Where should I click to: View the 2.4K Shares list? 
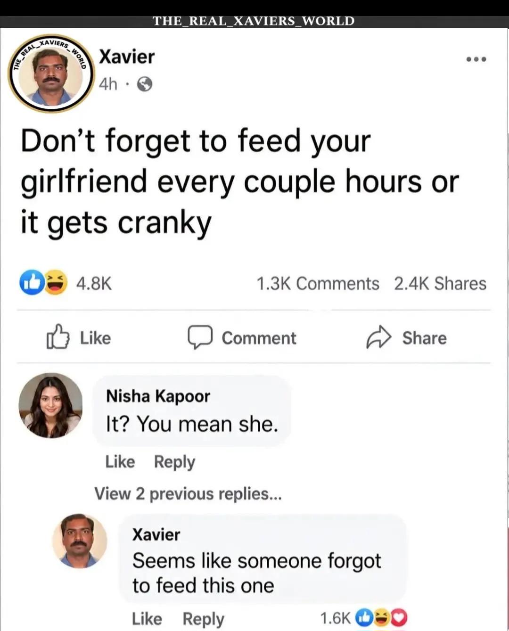(x=440, y=284)
